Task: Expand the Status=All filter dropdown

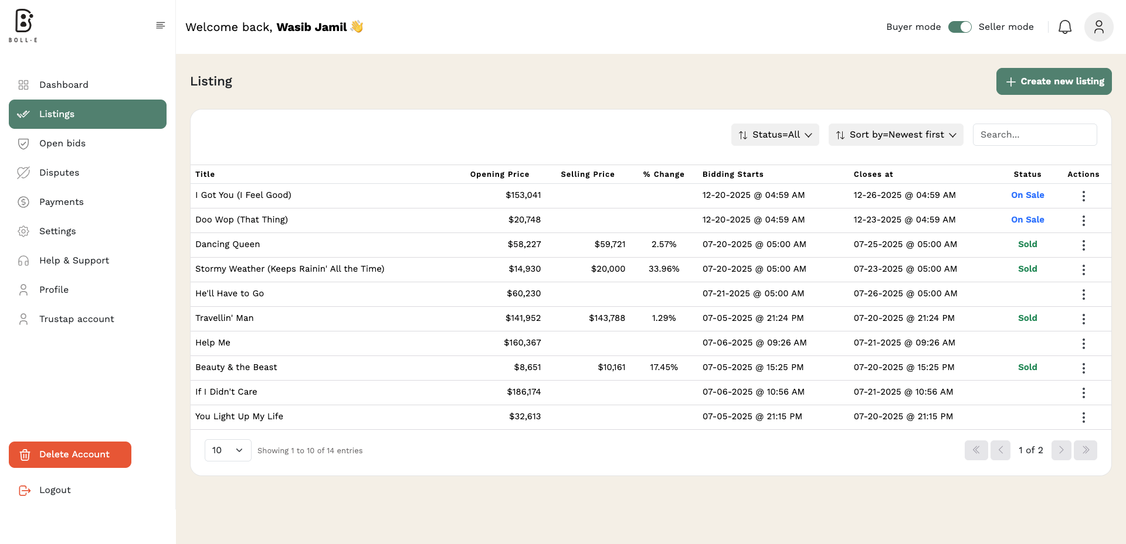Action: coord(775,135)
